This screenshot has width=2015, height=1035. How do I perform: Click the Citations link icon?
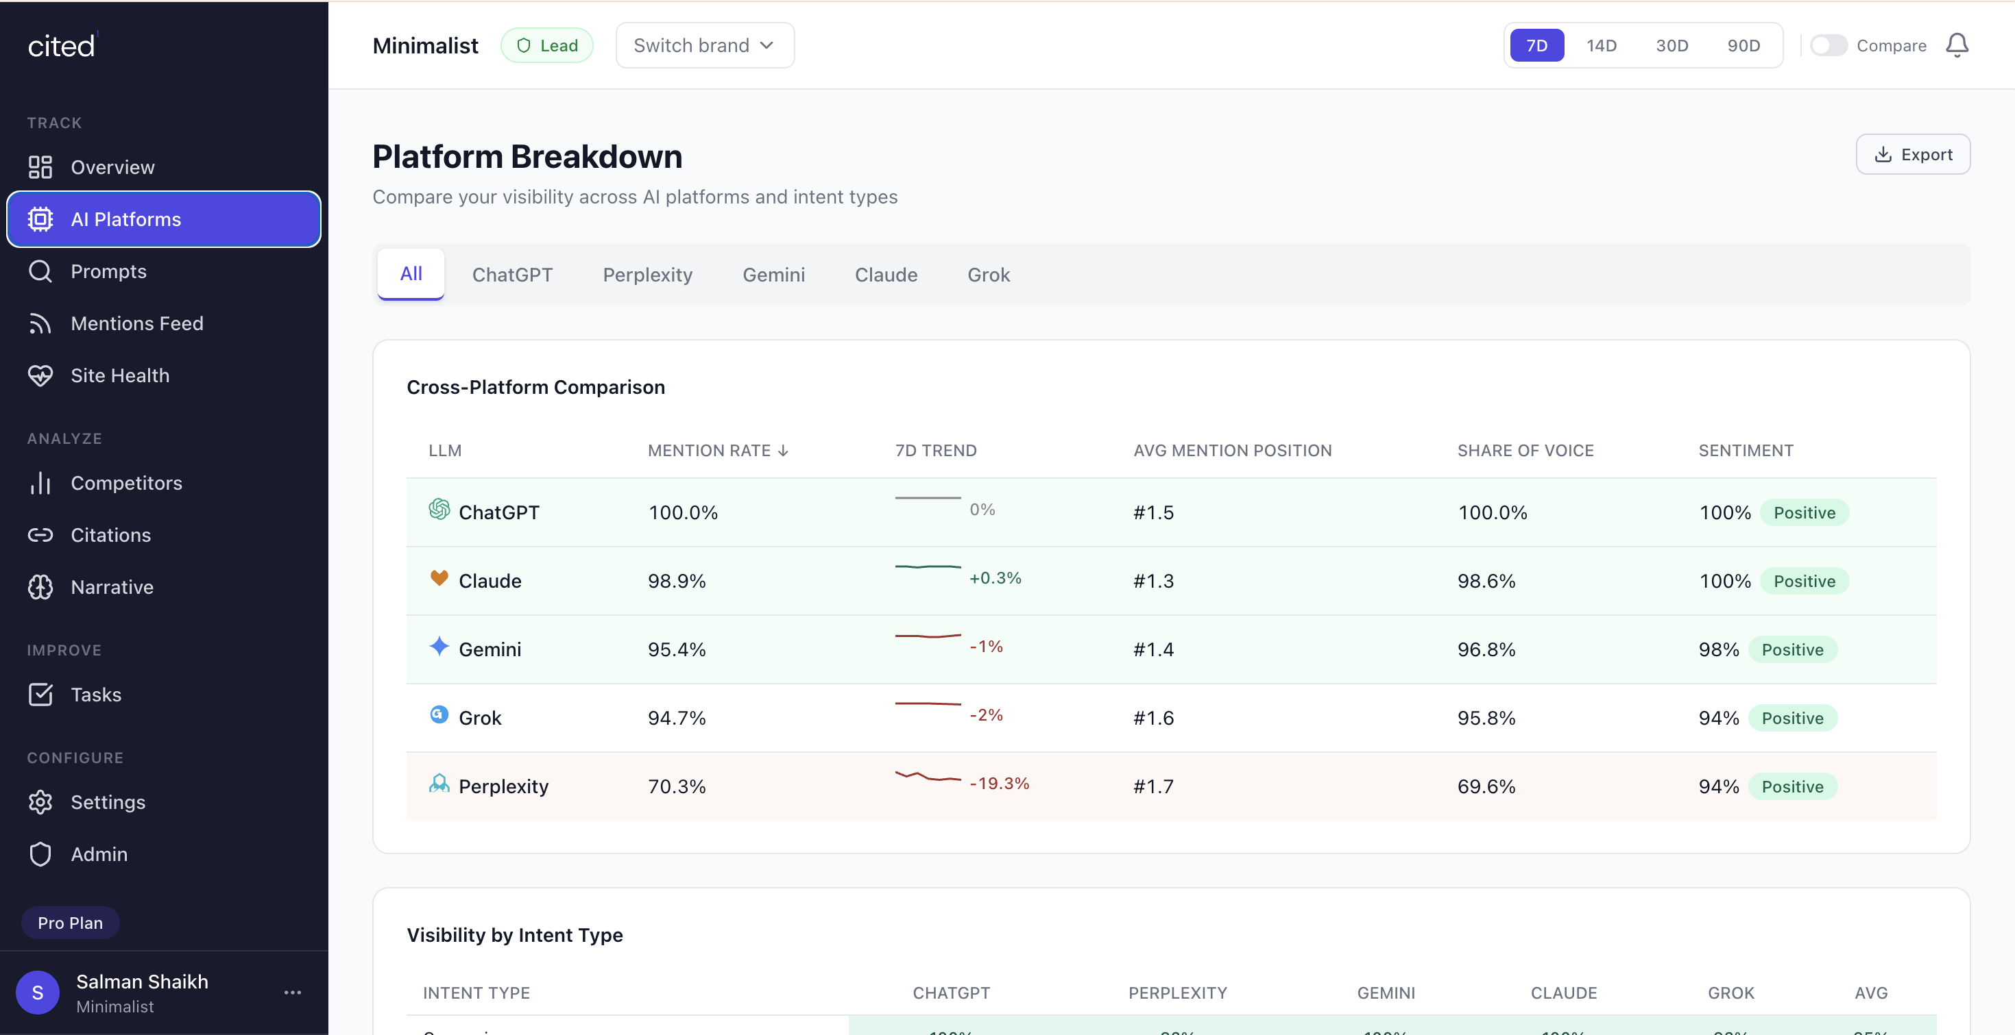40,536
